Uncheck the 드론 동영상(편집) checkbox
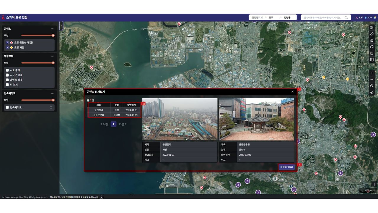This screenshot has height=213, width=378. (x=7, y=43)
